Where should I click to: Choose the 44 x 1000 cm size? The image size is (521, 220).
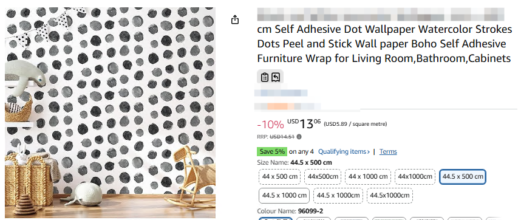[x=368, y=176]
